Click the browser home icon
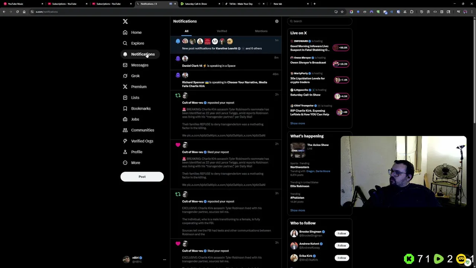 coord(24,12)
